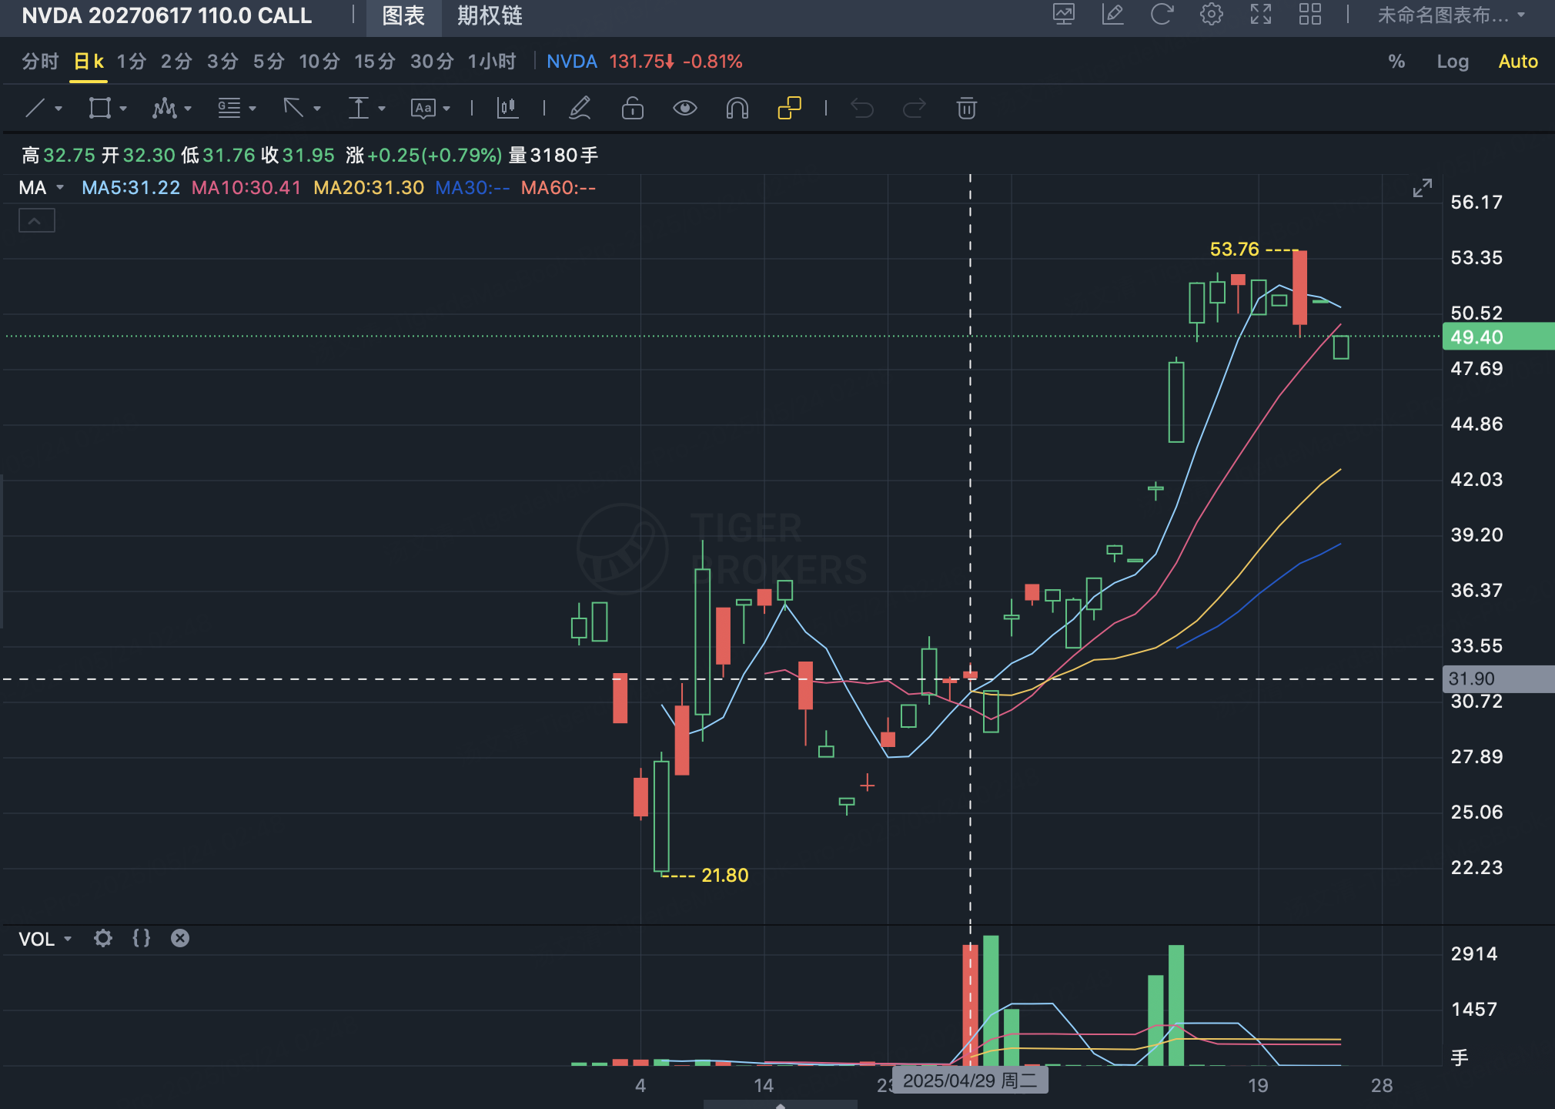1555x1109 pixels.
Task: Toggle the continuous drawing mode icon
Action: (790, 108)
